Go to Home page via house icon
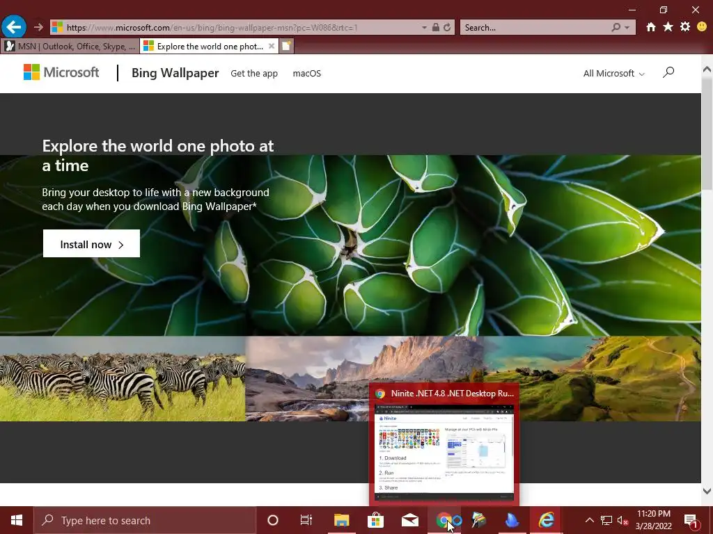Viewport: 713px width, 534px height. point(651,27)
